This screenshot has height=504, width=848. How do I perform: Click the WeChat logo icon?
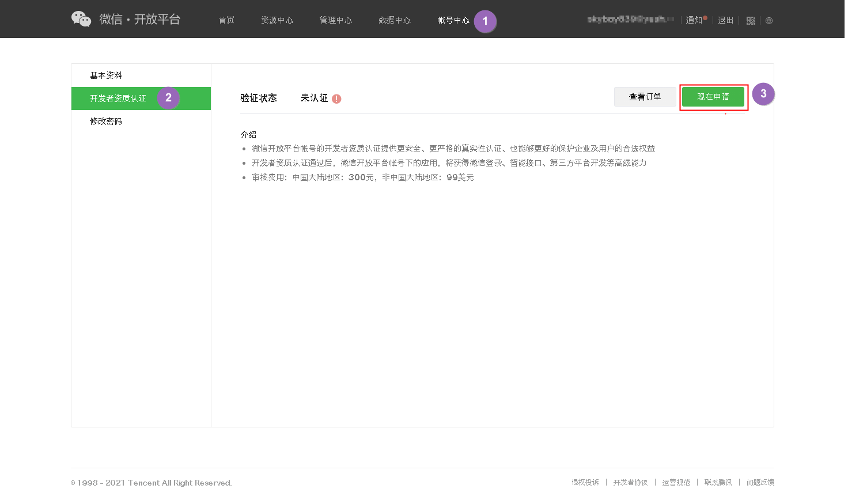point(81,19)
